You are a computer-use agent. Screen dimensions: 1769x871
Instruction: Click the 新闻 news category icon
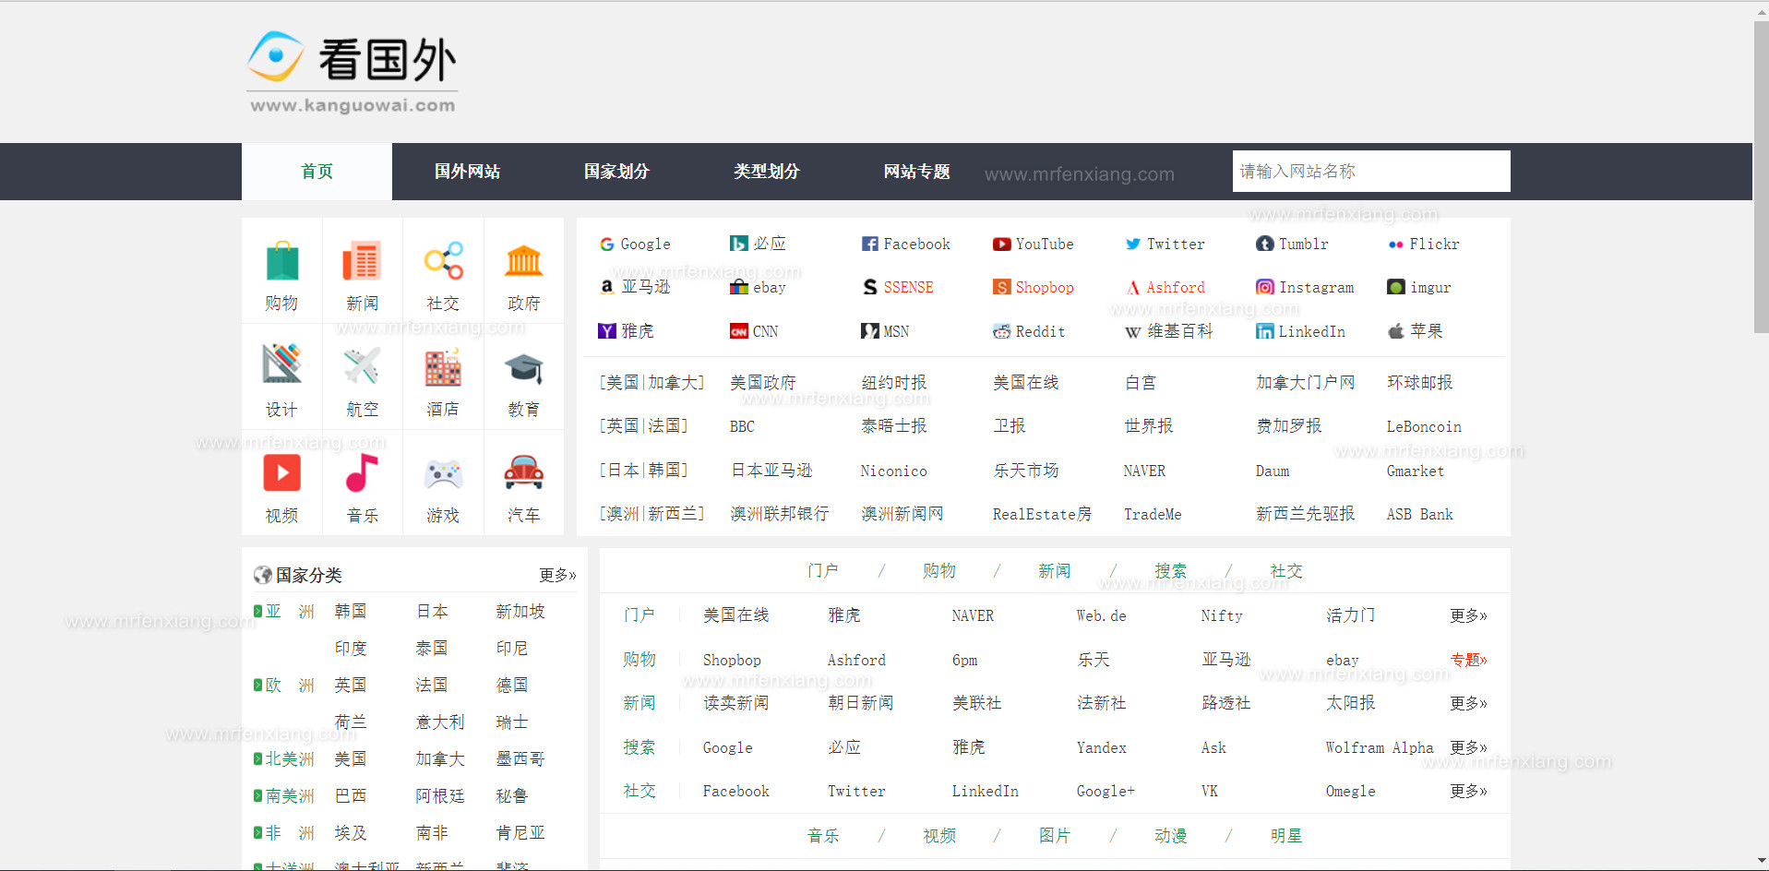(x=362, y=263)
